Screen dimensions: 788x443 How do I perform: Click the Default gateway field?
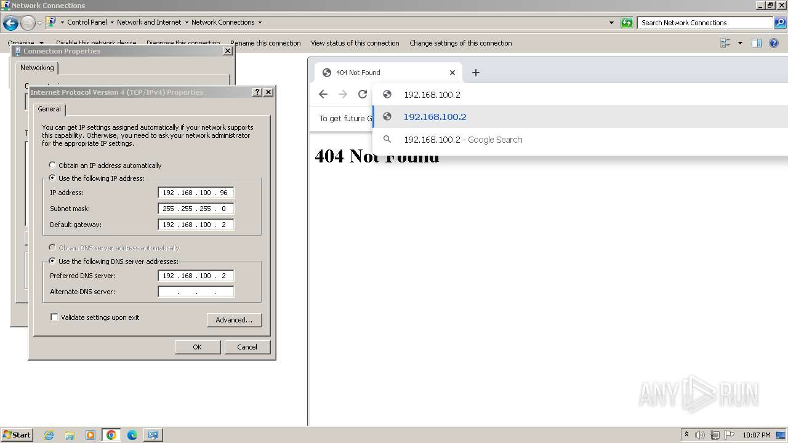tap(196, 225)
